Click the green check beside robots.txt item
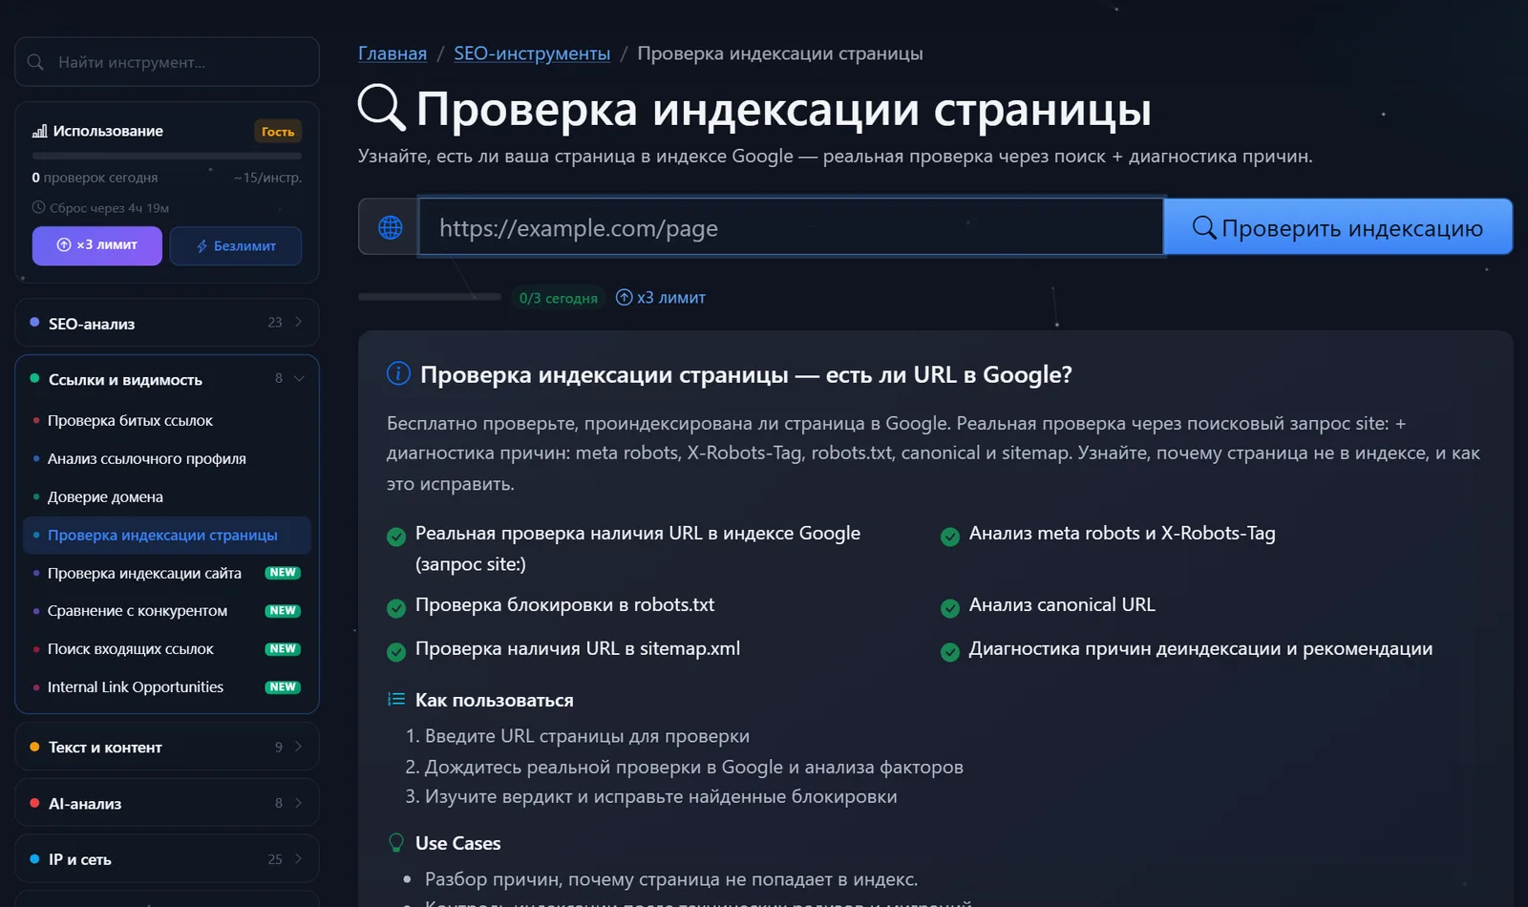 click(x=396, y=608)
